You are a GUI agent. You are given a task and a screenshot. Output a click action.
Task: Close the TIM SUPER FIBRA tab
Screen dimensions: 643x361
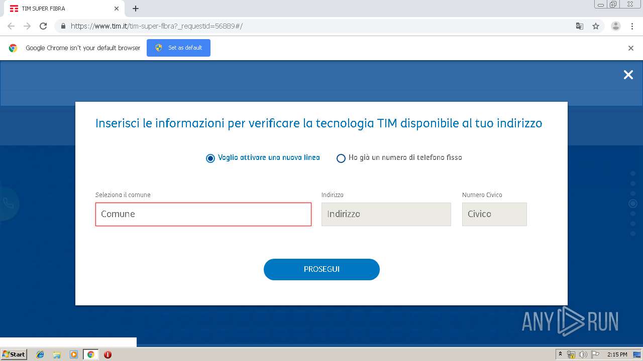(117, 9)
